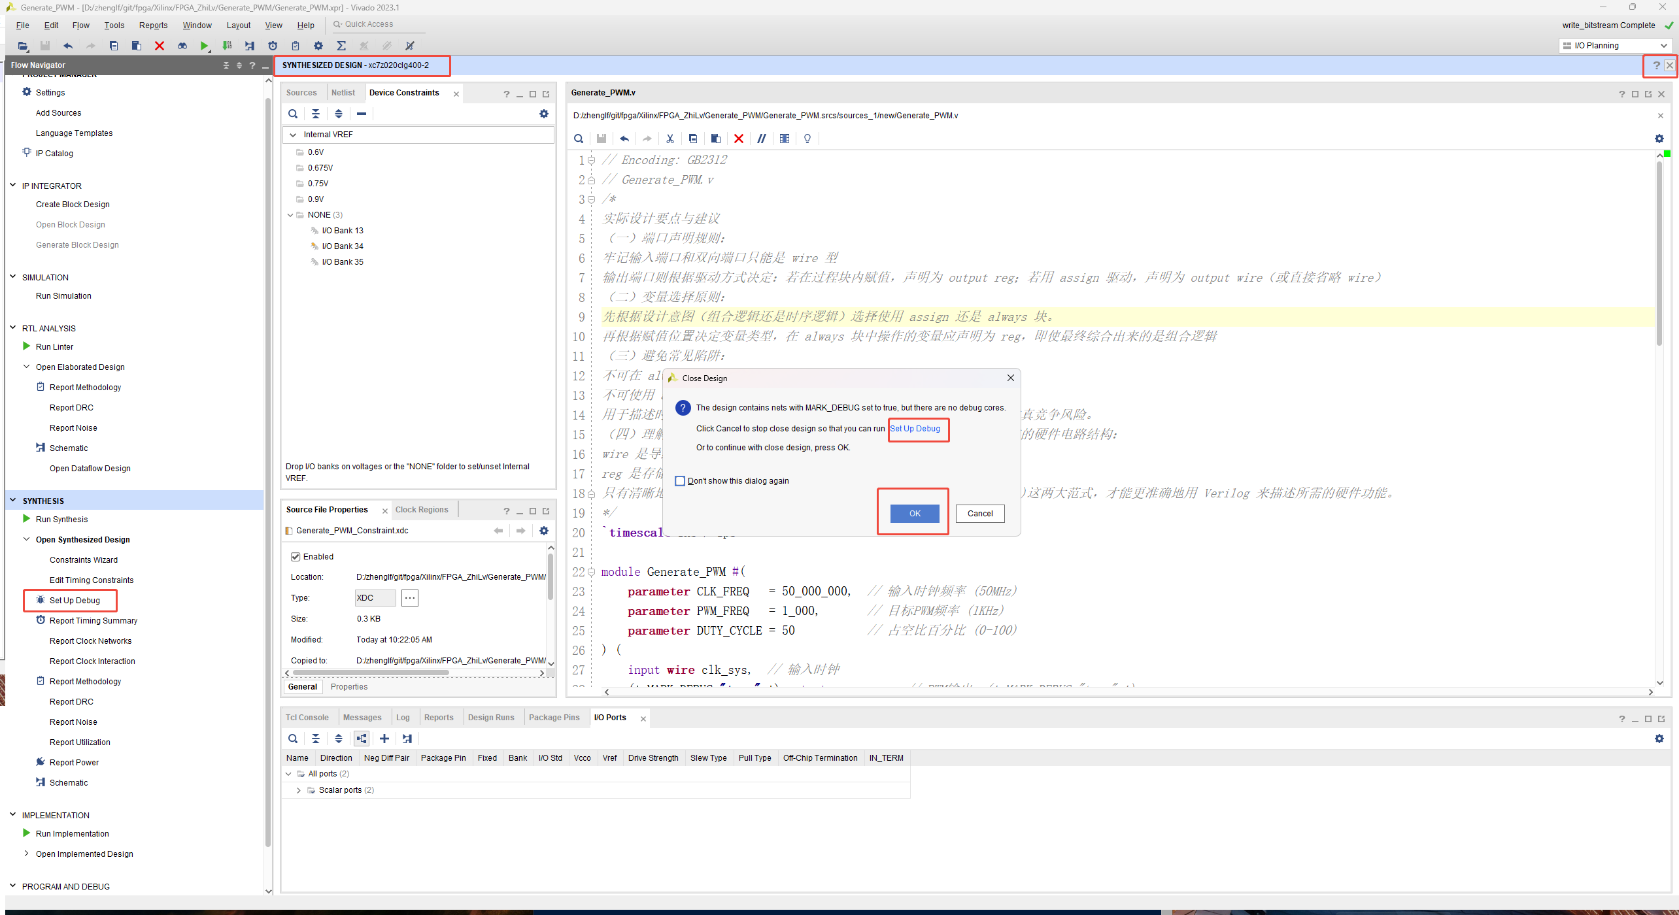The image size is (1679, 915).
Task: Open the I/O Planning layout dropdown
Action: (x=1616, y=46)
